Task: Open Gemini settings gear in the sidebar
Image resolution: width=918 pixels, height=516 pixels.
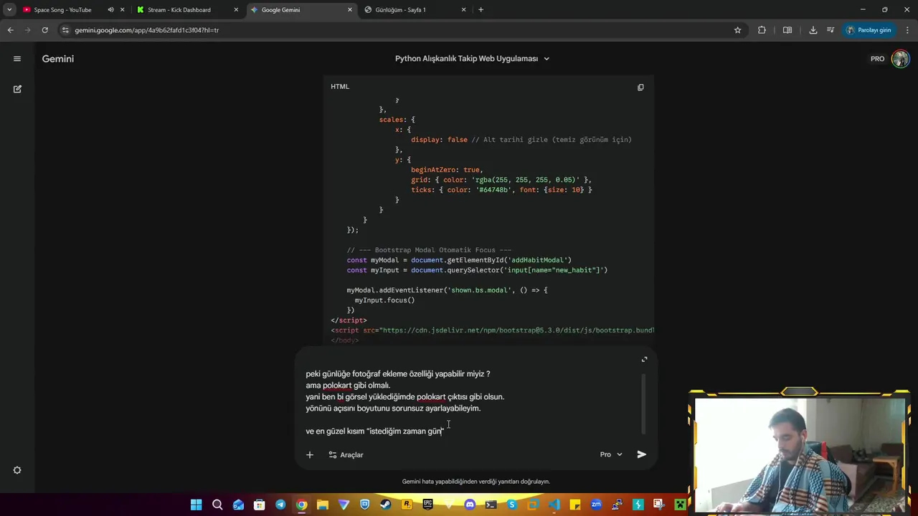Action: pos(17,470)
